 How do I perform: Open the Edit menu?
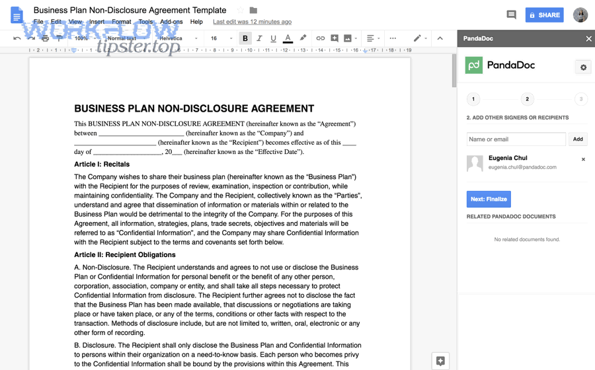tap(56, 22)
